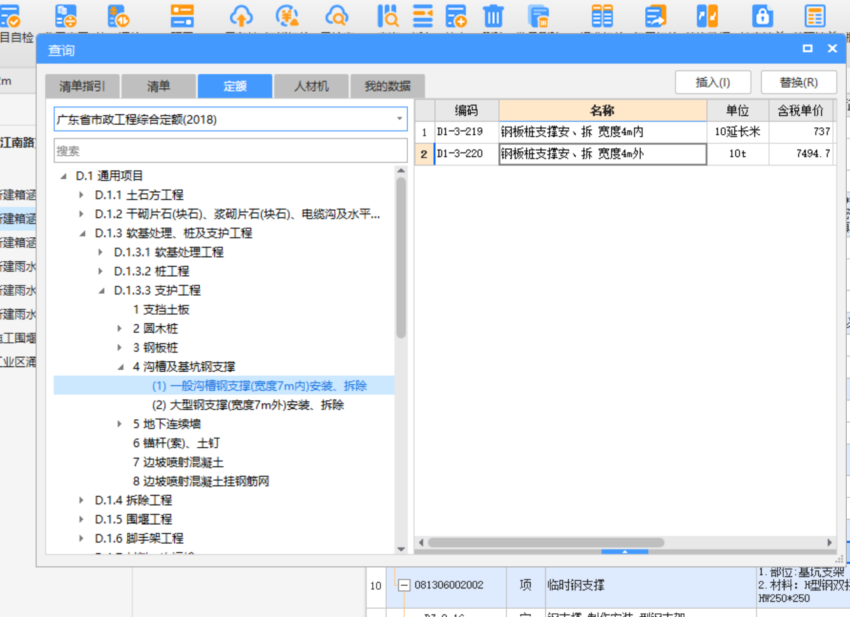
Task: Open the 我的数据 tab
Action: 387,86
